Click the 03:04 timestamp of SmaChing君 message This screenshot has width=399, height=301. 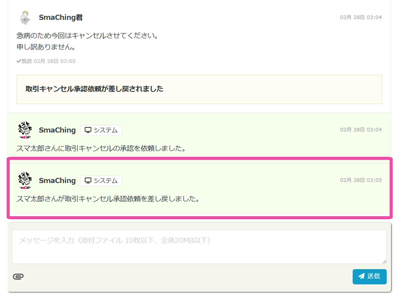pyautogui.click(x=360, y=17)
